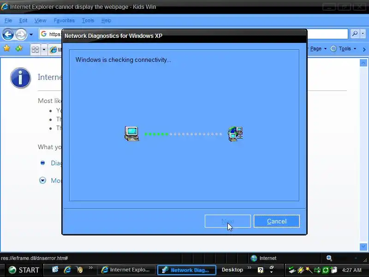
Task: Click the START button
Action: coord(24,270)
